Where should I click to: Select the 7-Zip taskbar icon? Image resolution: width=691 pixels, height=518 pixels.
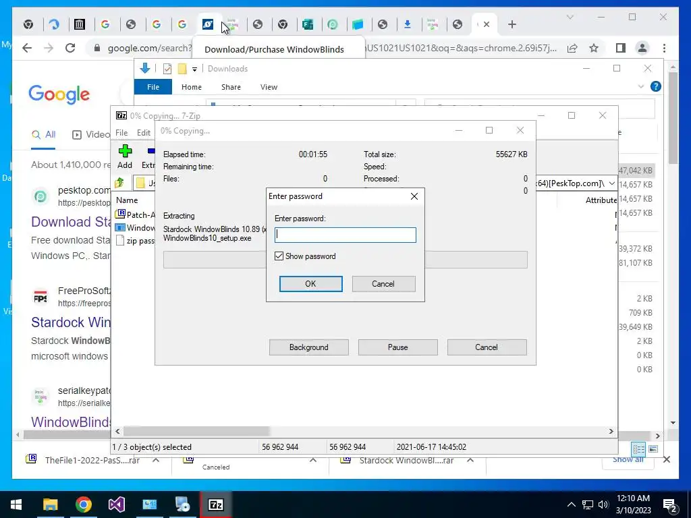[215, 505]
